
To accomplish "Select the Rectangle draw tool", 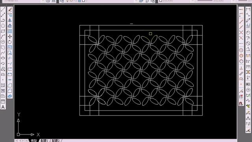I will [3, 31].
